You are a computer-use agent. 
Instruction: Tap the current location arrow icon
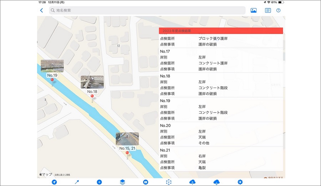[x=54, y=182]
